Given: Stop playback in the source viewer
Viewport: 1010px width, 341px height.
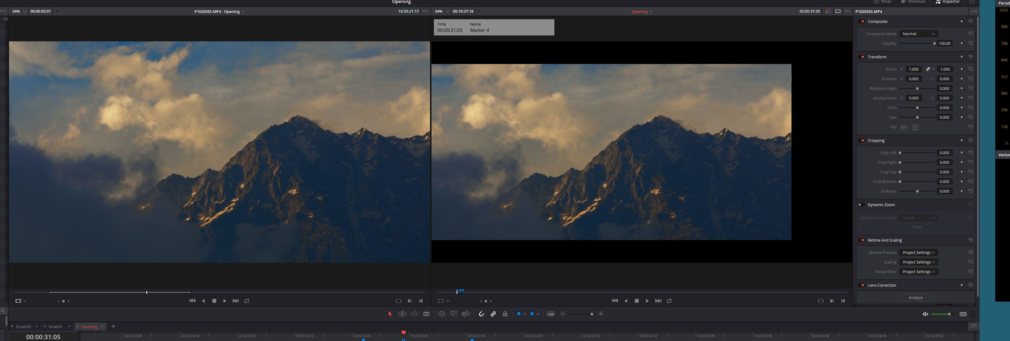Looking at the screenshot, I should coord(214,301).
